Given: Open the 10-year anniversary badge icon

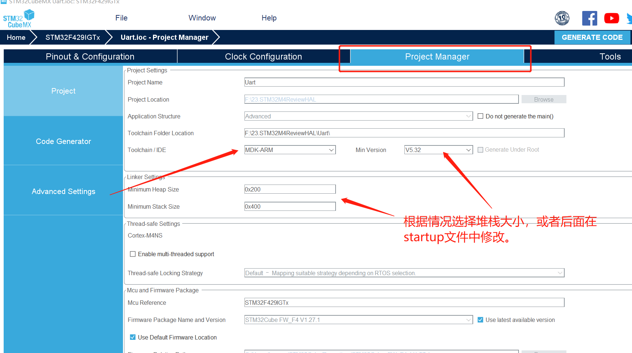Looking at the screenshot, I should [x=562, y=18].
